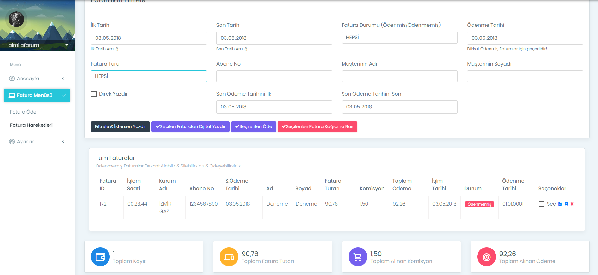Image resolution: width=598 pixels, height=275 pixels.
Task: Click Seçilenleri Öde button
Action: click(x=254, y=126)
